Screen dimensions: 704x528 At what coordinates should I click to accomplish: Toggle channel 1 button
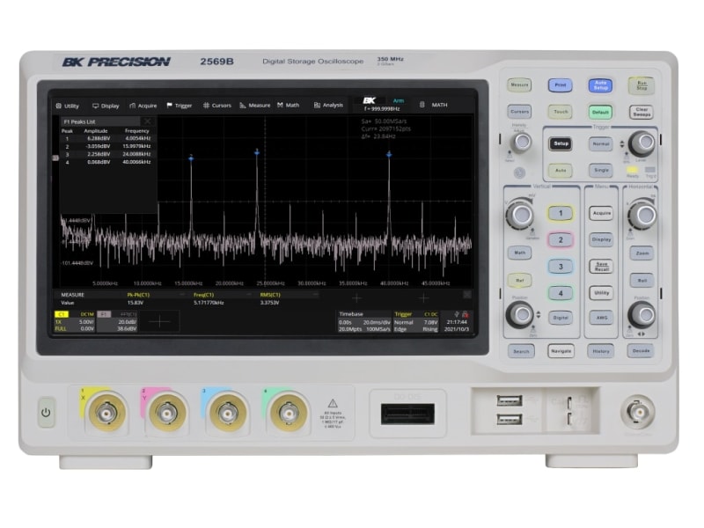tap(561, 213)
